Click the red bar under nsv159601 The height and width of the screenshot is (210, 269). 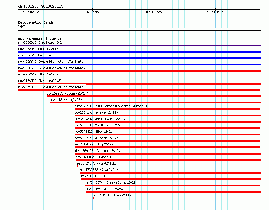pyautogui.click(x=173, y=192)
